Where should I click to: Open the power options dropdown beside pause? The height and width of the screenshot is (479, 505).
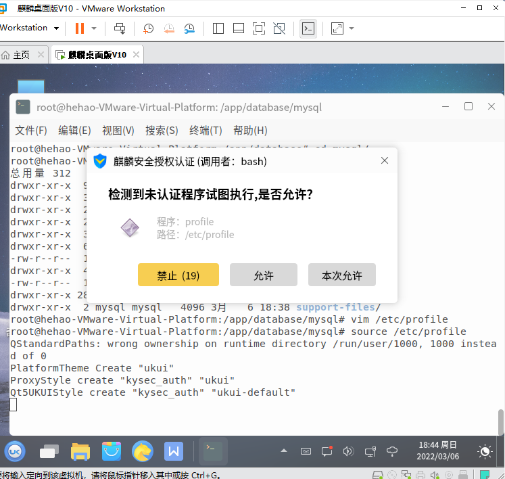94,28
